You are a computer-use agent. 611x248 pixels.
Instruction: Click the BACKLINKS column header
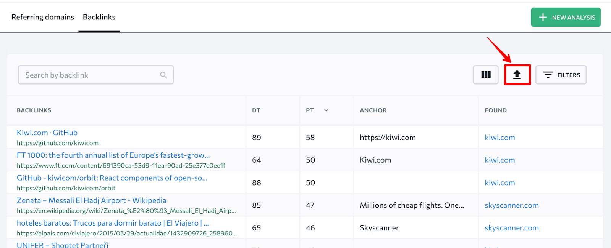[x=34, y=110]
